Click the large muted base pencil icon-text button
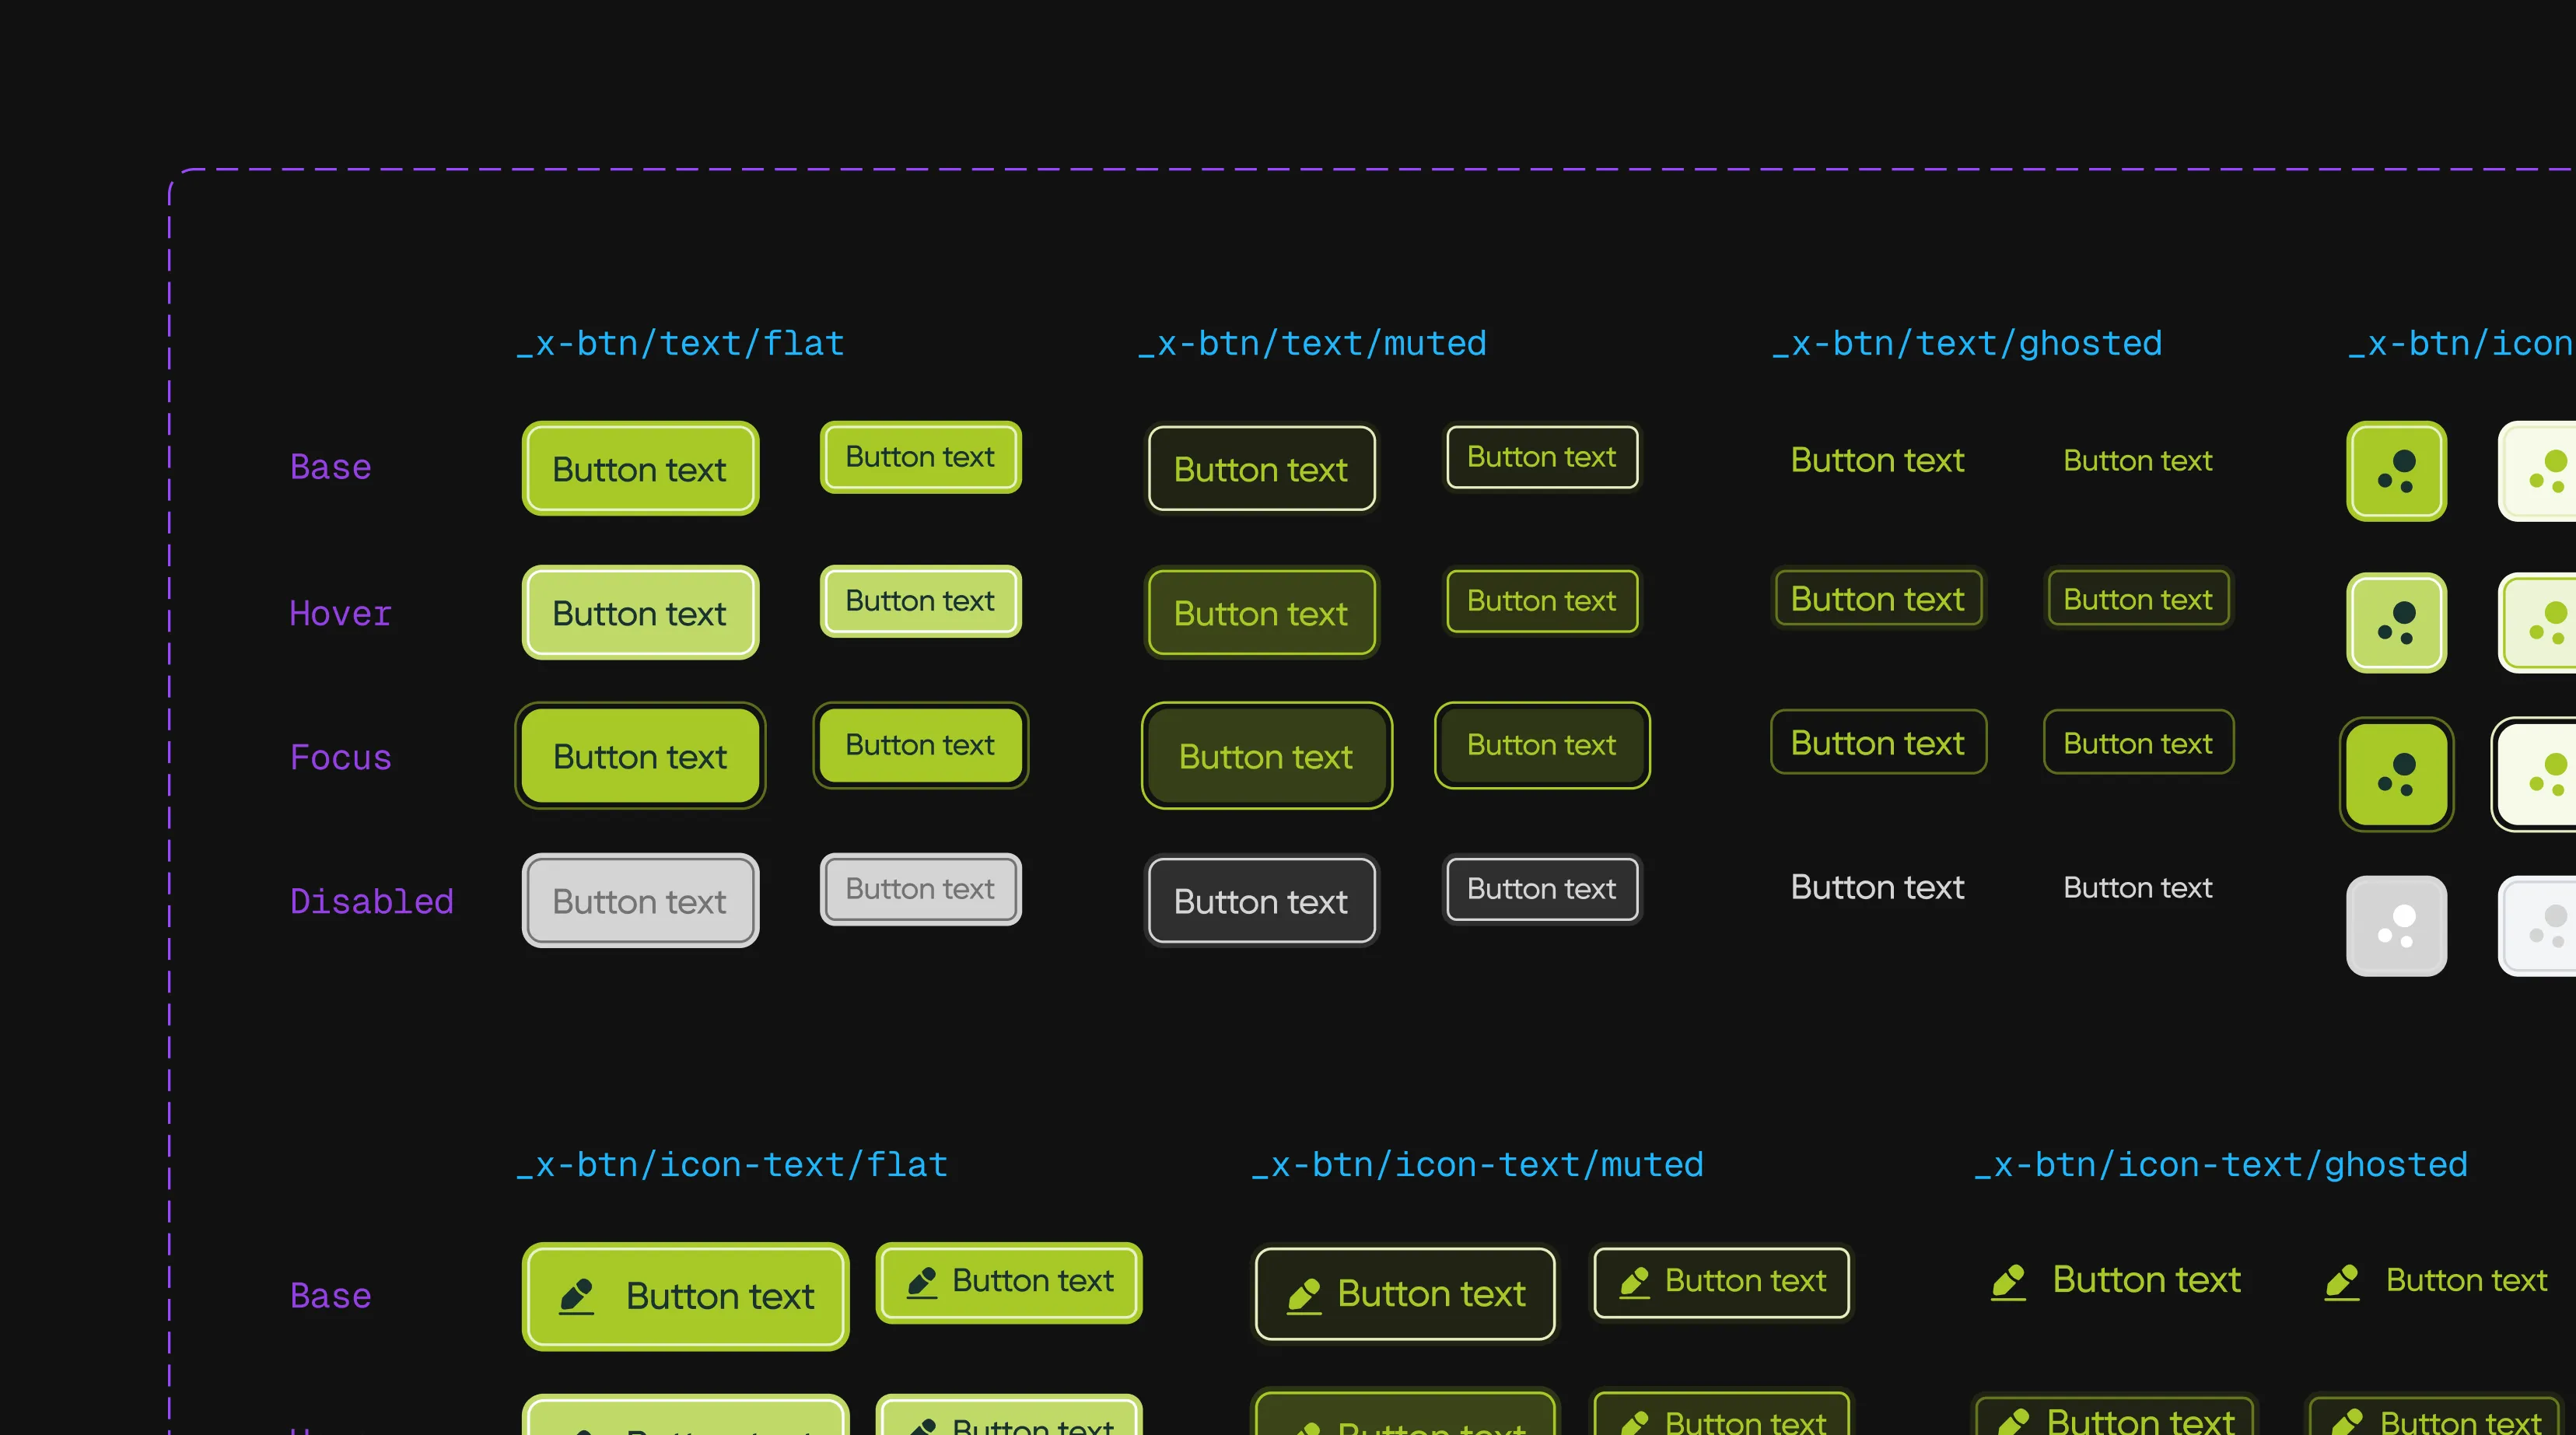This screenshot has width=2576, height=1435. (x=1405, y=1294)
